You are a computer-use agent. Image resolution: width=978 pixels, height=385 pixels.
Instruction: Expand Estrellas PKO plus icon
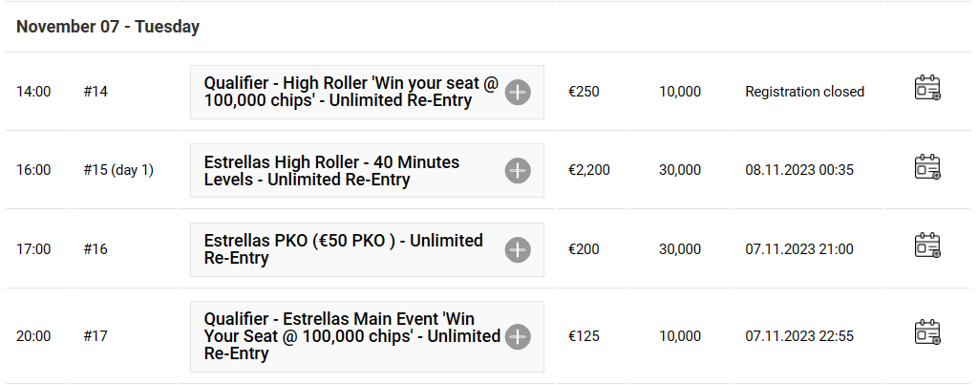pyautogui.click(x=518, y=249)
